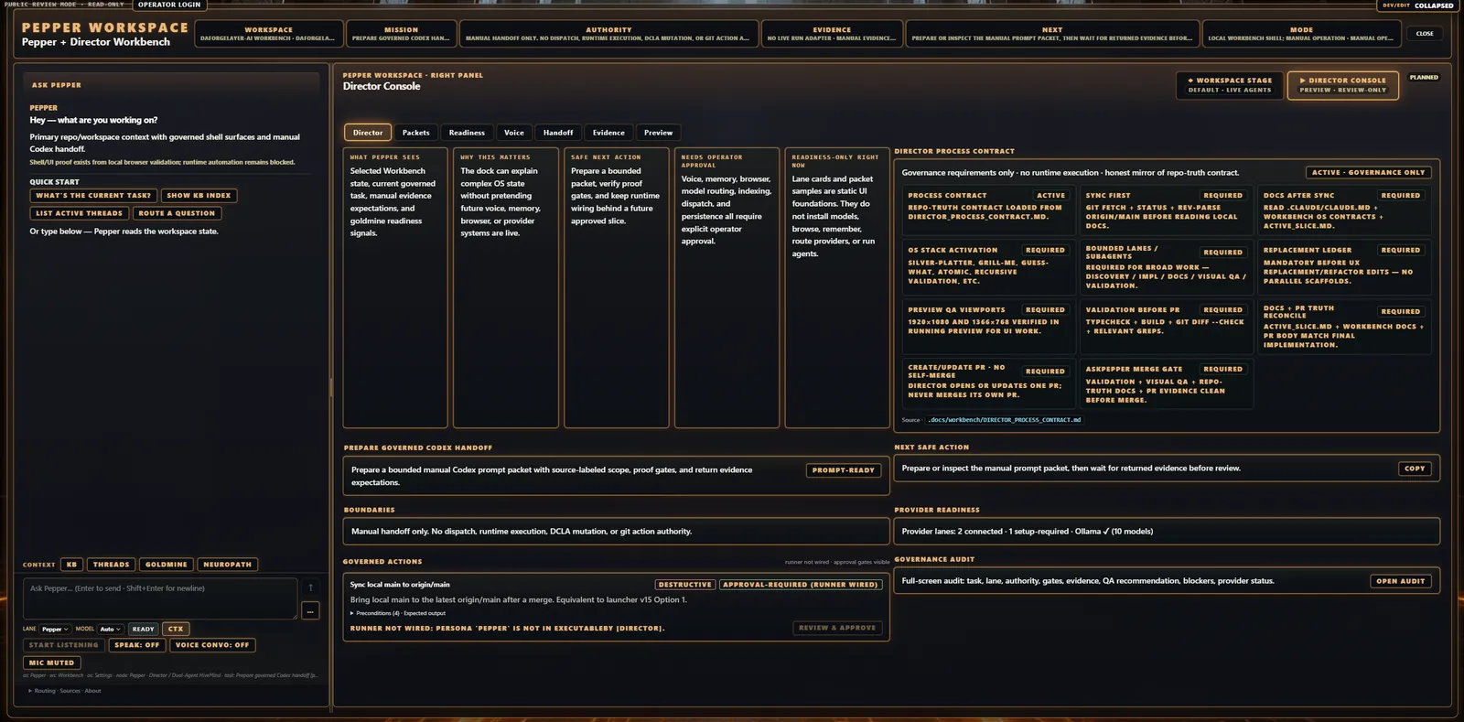Click quick start List Active Threads

click(x=79, y=213)
